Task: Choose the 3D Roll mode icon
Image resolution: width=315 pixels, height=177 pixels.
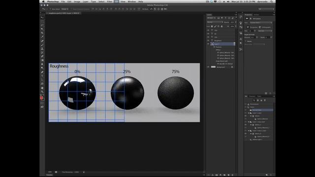Action: click(x=155, y=9)
